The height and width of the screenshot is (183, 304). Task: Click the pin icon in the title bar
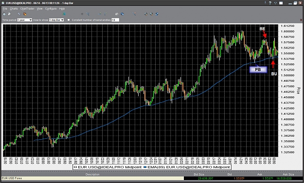pos(265,3)
